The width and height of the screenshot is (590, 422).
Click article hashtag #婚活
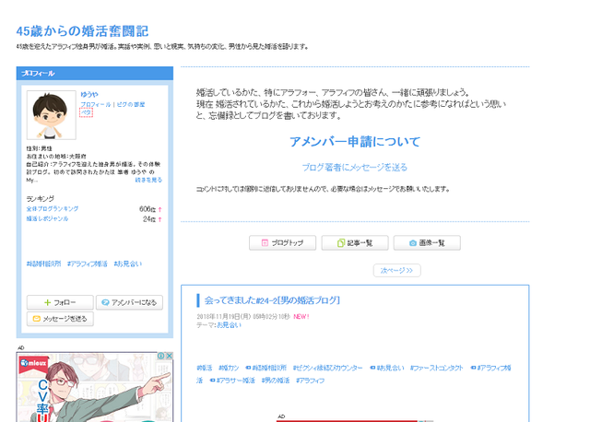coord(205,368)
